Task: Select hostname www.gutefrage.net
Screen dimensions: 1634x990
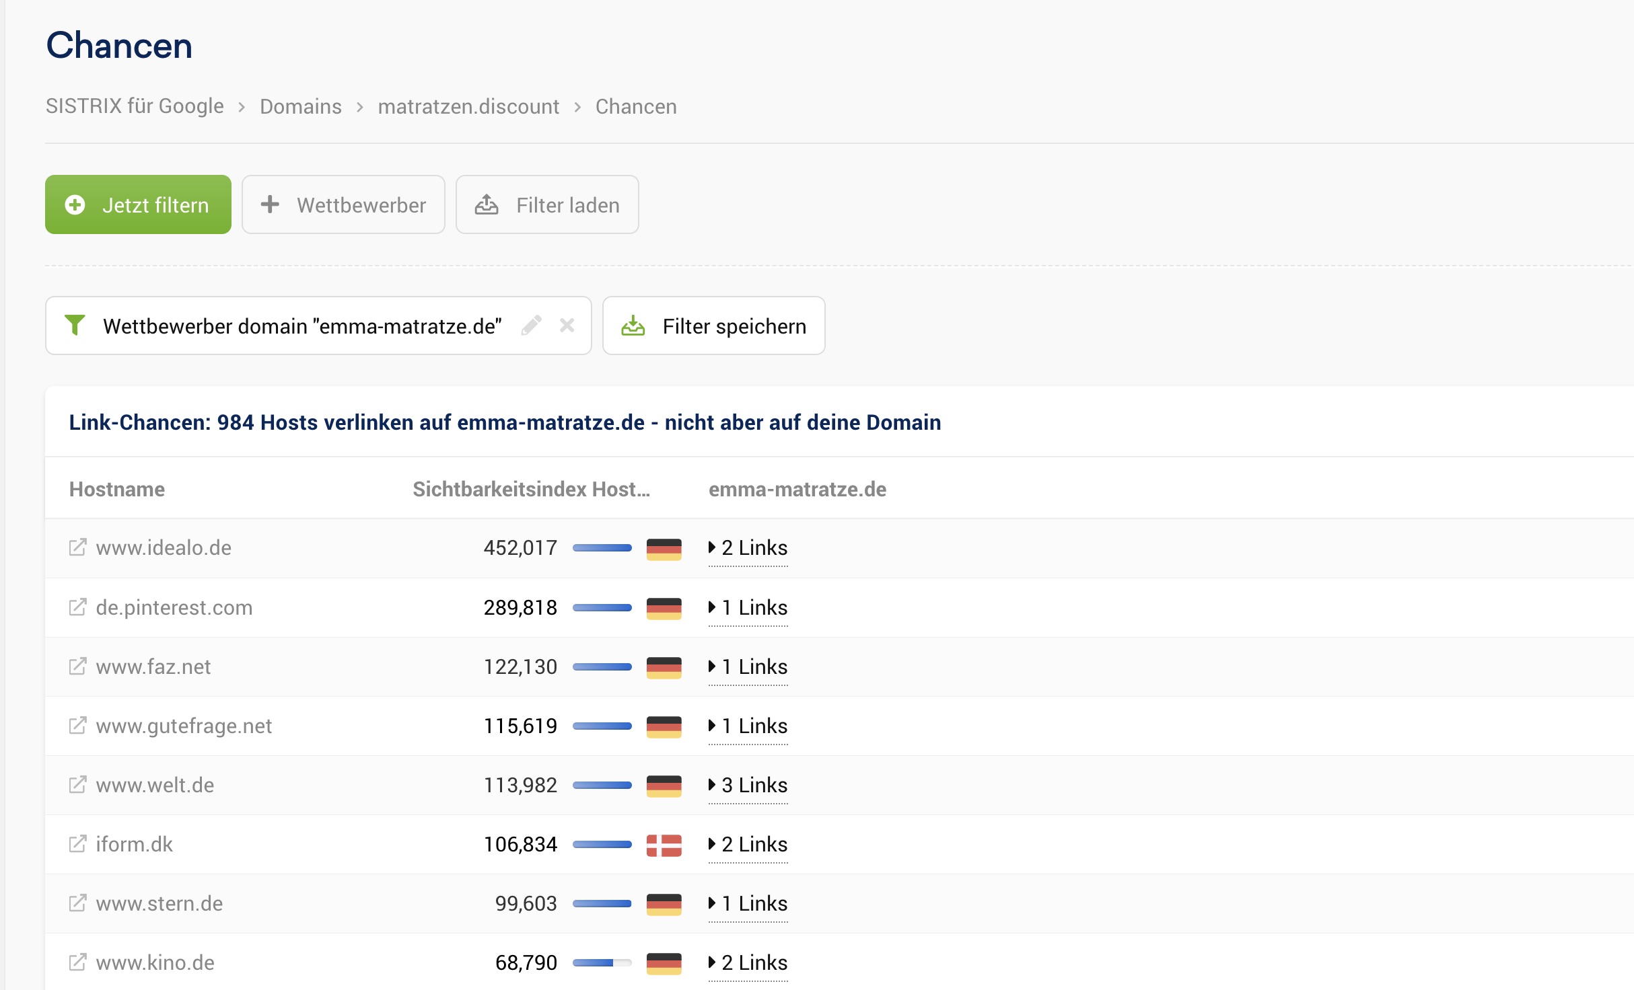Action: tap(184, 726)
